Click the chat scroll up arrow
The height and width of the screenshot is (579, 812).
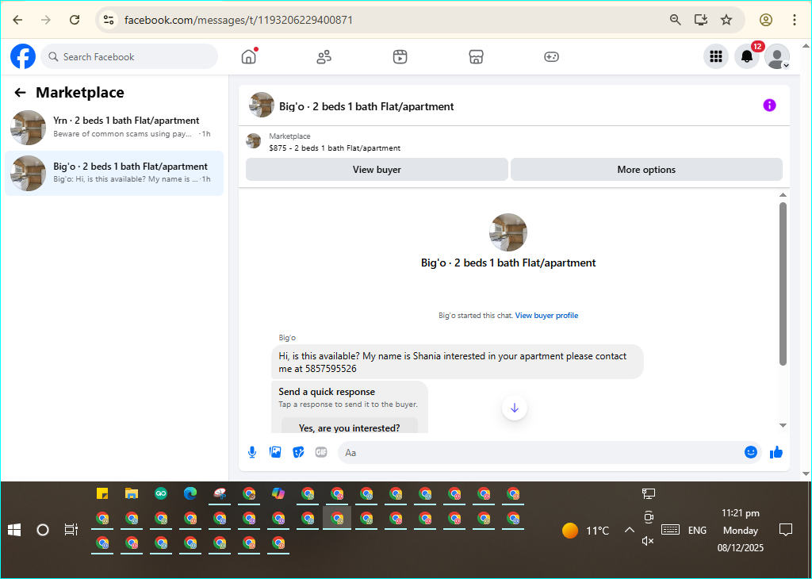[x=783, y=195]
